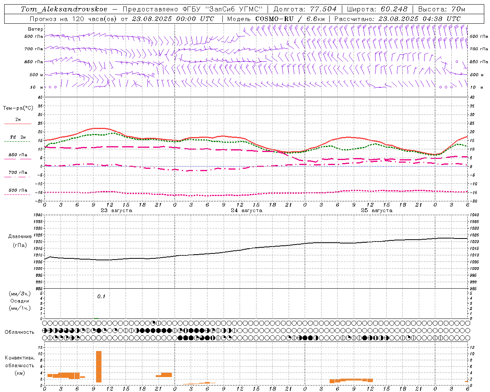This screenshot has width=490, height=392.
Task: Click the tallest orange convective cloud bar
Action: [99, 366]
